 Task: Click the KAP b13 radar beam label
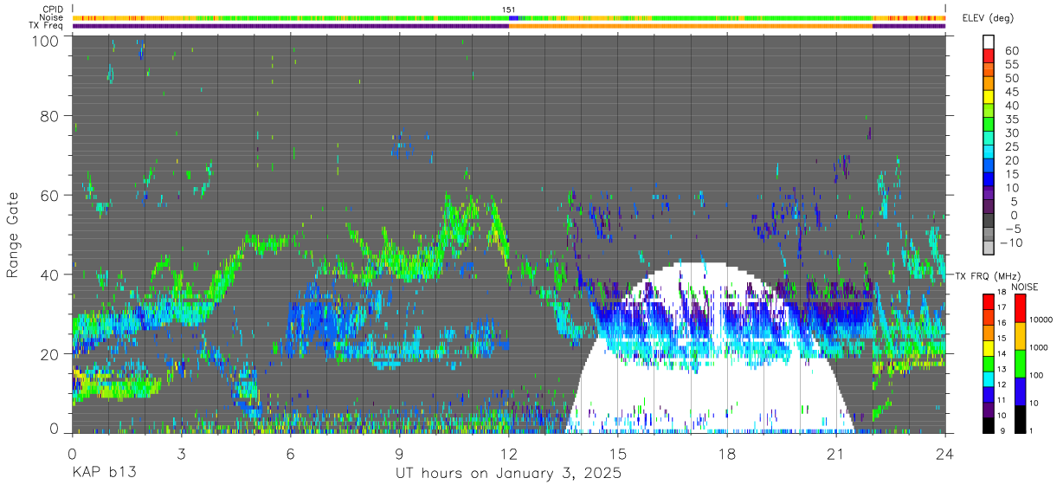tap(104, 474)
